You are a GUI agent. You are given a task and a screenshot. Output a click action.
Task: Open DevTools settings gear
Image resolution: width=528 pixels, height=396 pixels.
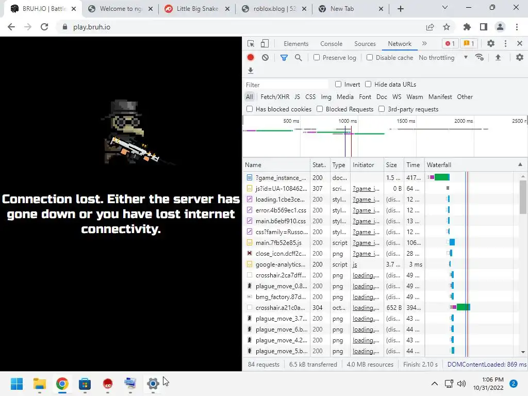click(x=491, y=43)
